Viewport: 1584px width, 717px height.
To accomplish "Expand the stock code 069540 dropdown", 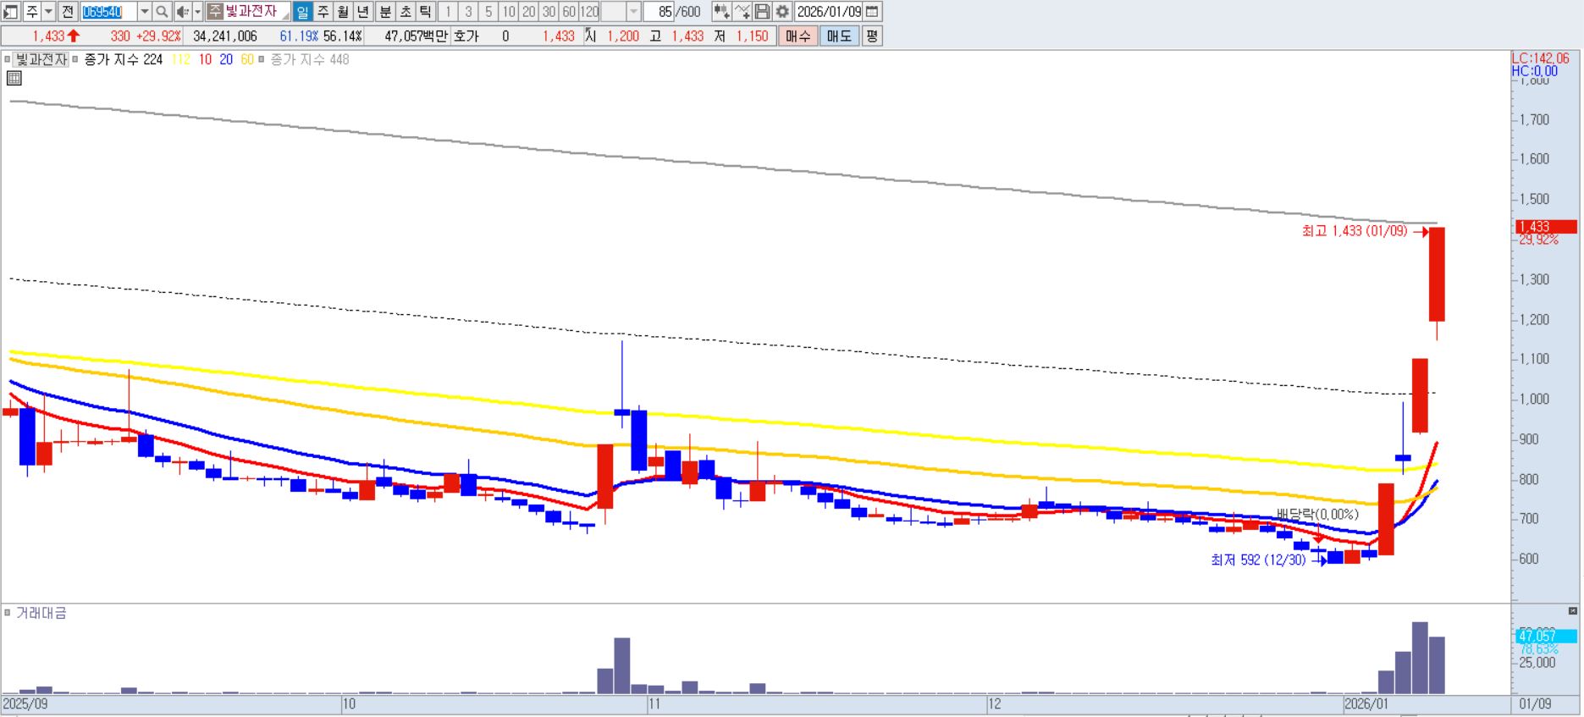I will pos(144,12).
